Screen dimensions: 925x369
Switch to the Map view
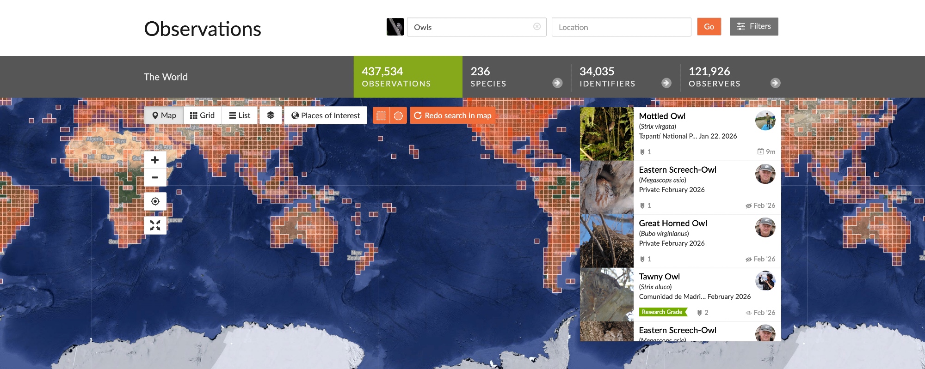pos(164,115)
